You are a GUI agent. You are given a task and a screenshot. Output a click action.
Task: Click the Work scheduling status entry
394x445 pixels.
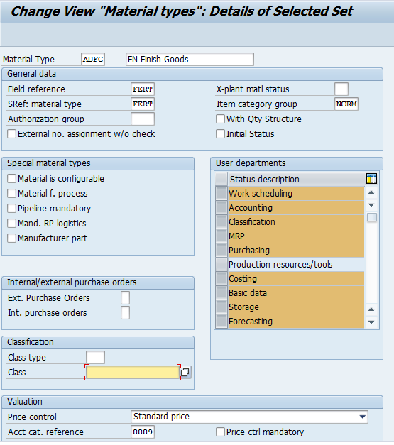pos(296,194)
